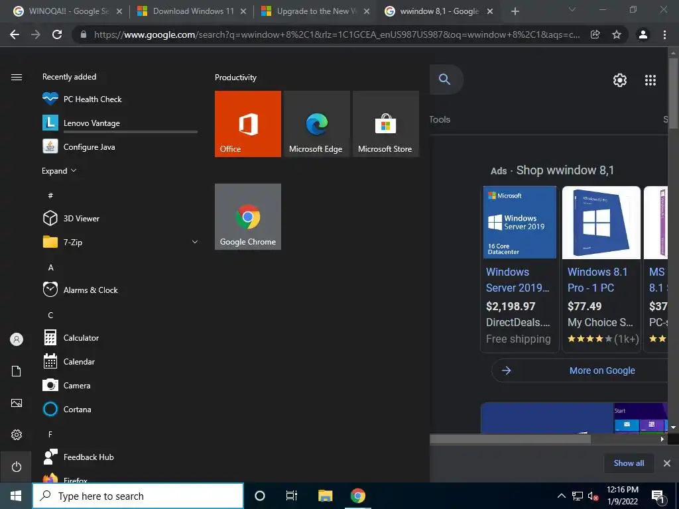Expand the Recently added list
This screenshot has height=509, width=679.
pos(59,171)
